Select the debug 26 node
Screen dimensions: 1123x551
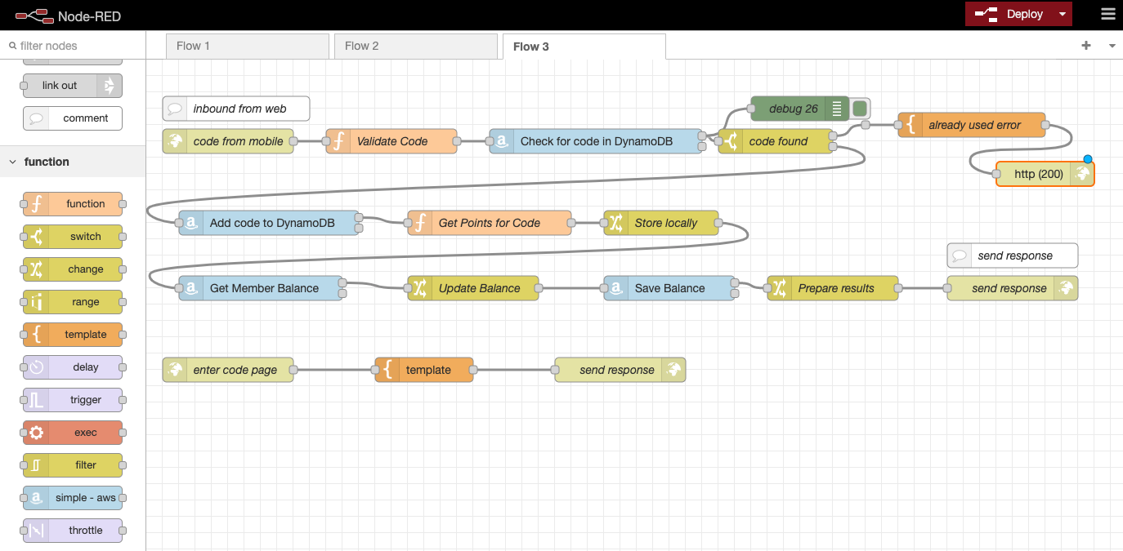(x=799, y=109)
